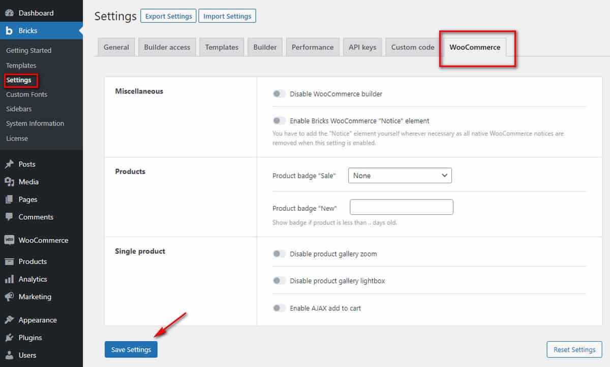Go to Posts menu
Image resolution: width=610 pixels, height=367 pixels.
click(41, 164)
